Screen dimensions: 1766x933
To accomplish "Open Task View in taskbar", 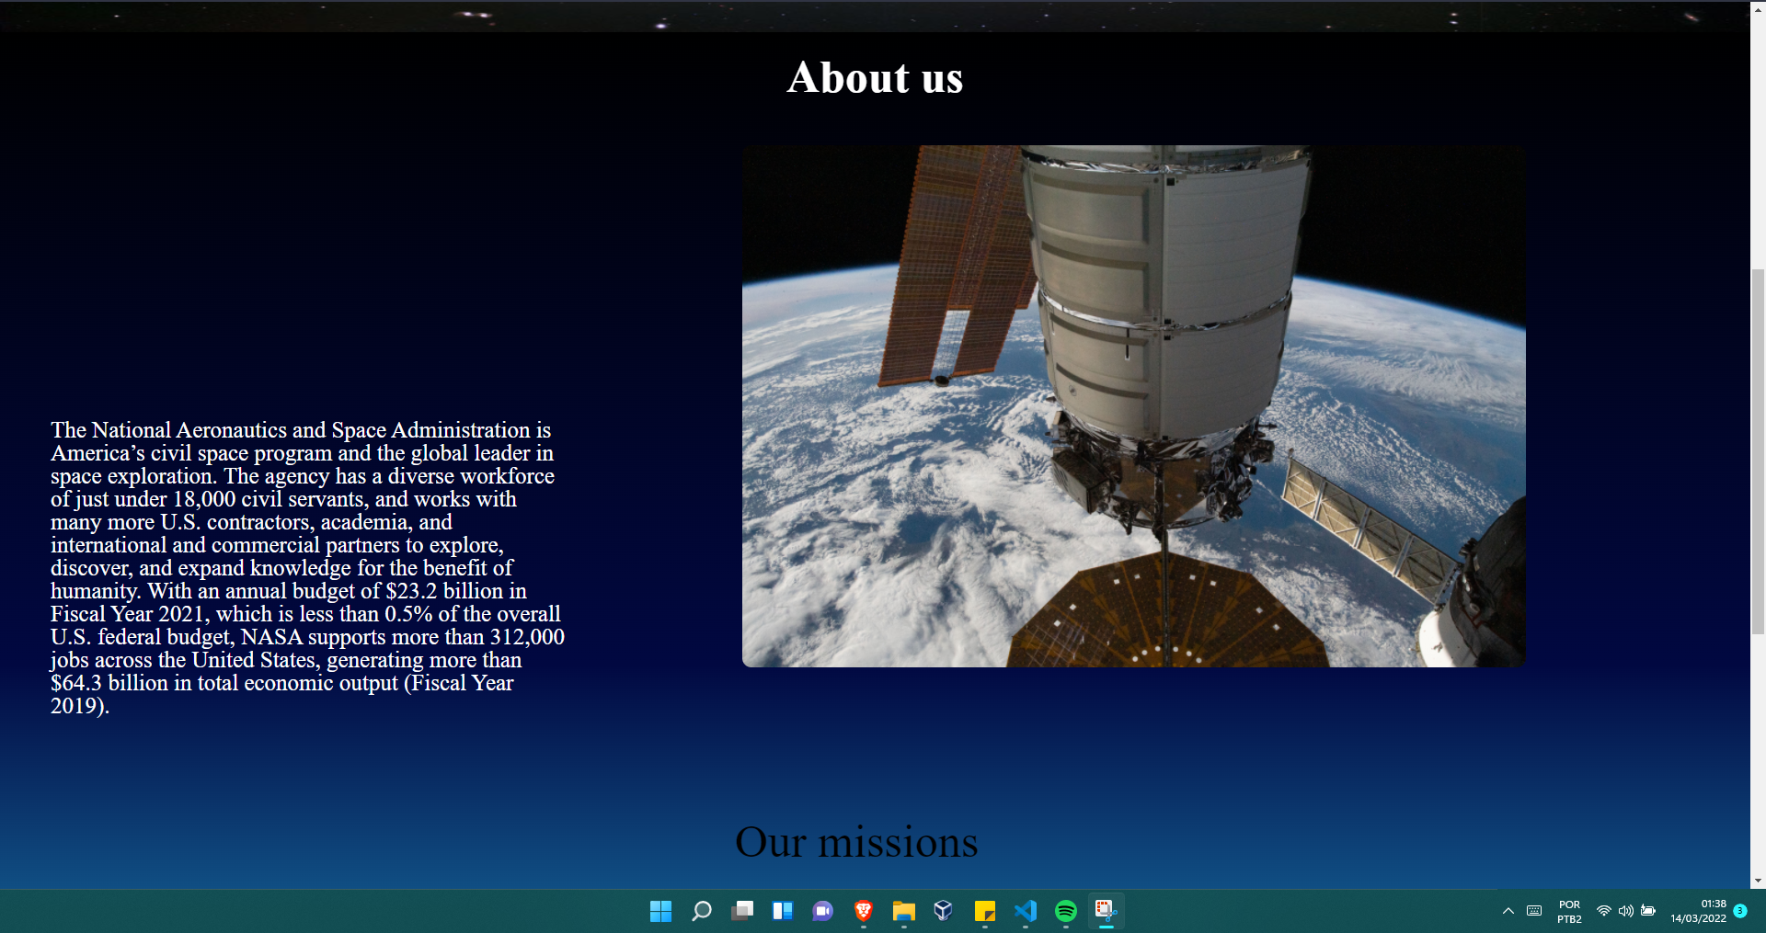I will [741, 911].
